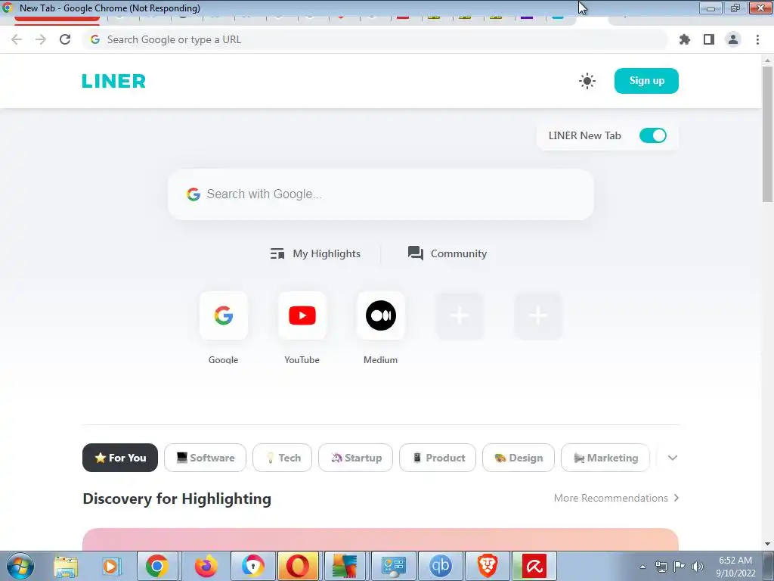Click the page vertical scrollbar thumb
774x581 pixels.
coord(767,134)
